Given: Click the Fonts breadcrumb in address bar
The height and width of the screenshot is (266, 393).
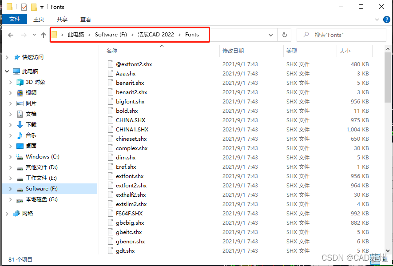Looking at the screenshot, I should (192, 35).
